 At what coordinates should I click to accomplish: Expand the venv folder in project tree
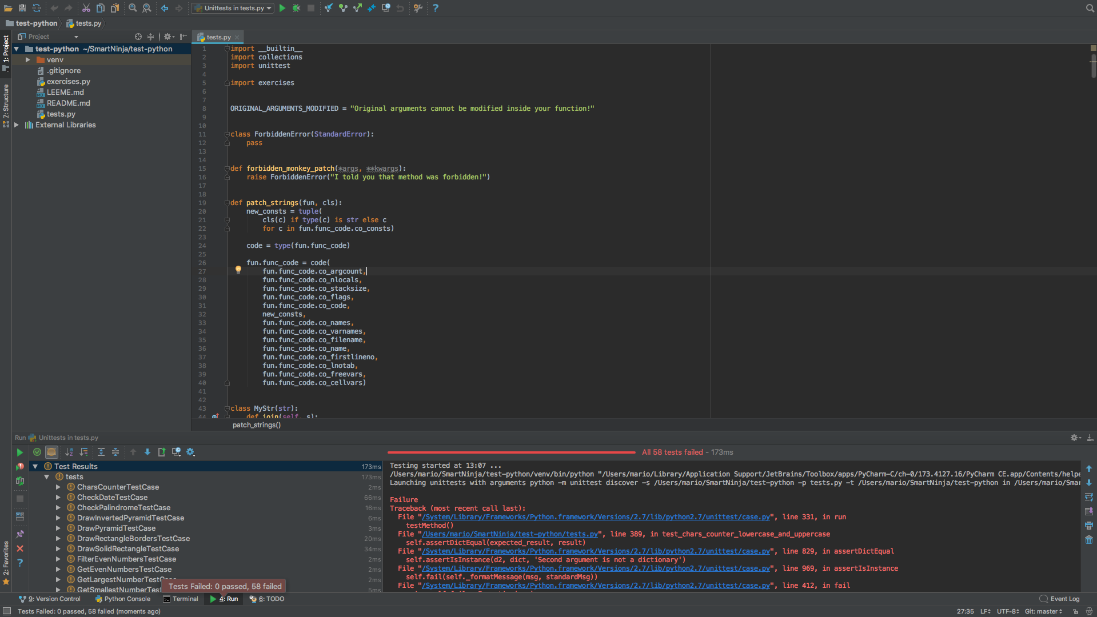point(27,59)
